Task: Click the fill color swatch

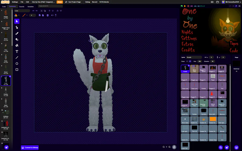Action: tap(16, 15)
